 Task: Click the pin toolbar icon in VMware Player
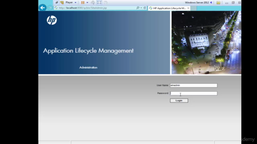pos(57,2)
